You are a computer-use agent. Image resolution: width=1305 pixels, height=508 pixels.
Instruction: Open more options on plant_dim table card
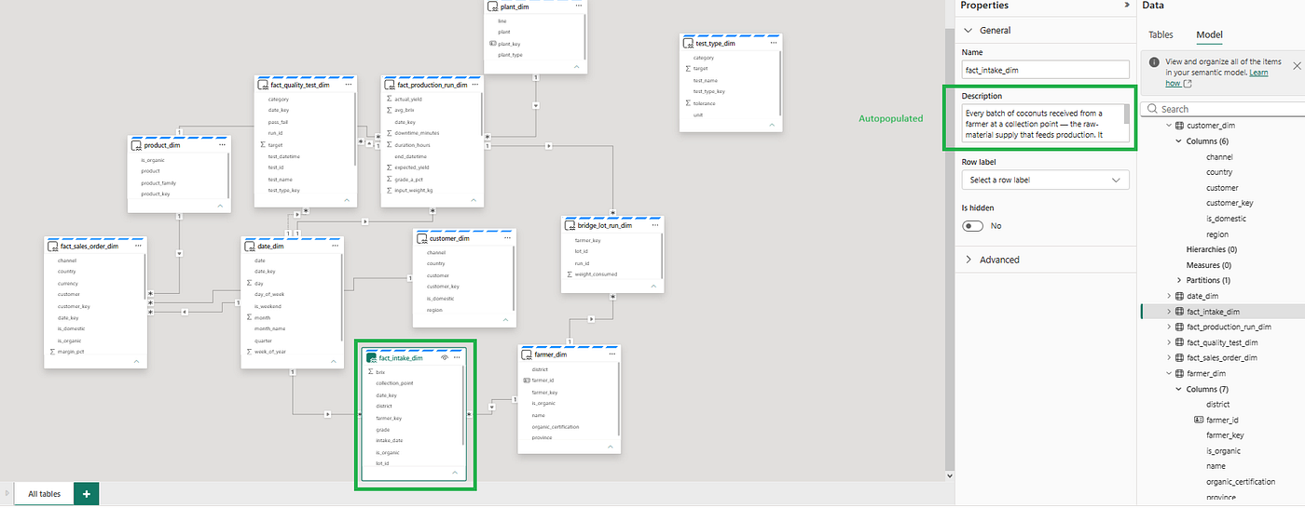pyautogui.click(x=577, y=7)
